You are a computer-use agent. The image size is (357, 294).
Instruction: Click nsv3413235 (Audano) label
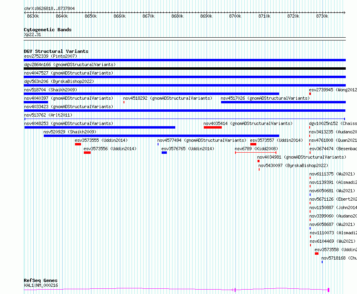point(333,132)
